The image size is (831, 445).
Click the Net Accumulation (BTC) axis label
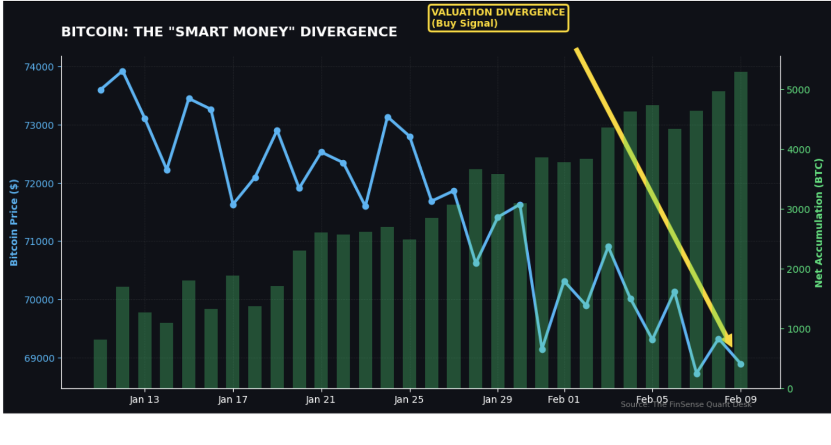[x=819, y=223]
